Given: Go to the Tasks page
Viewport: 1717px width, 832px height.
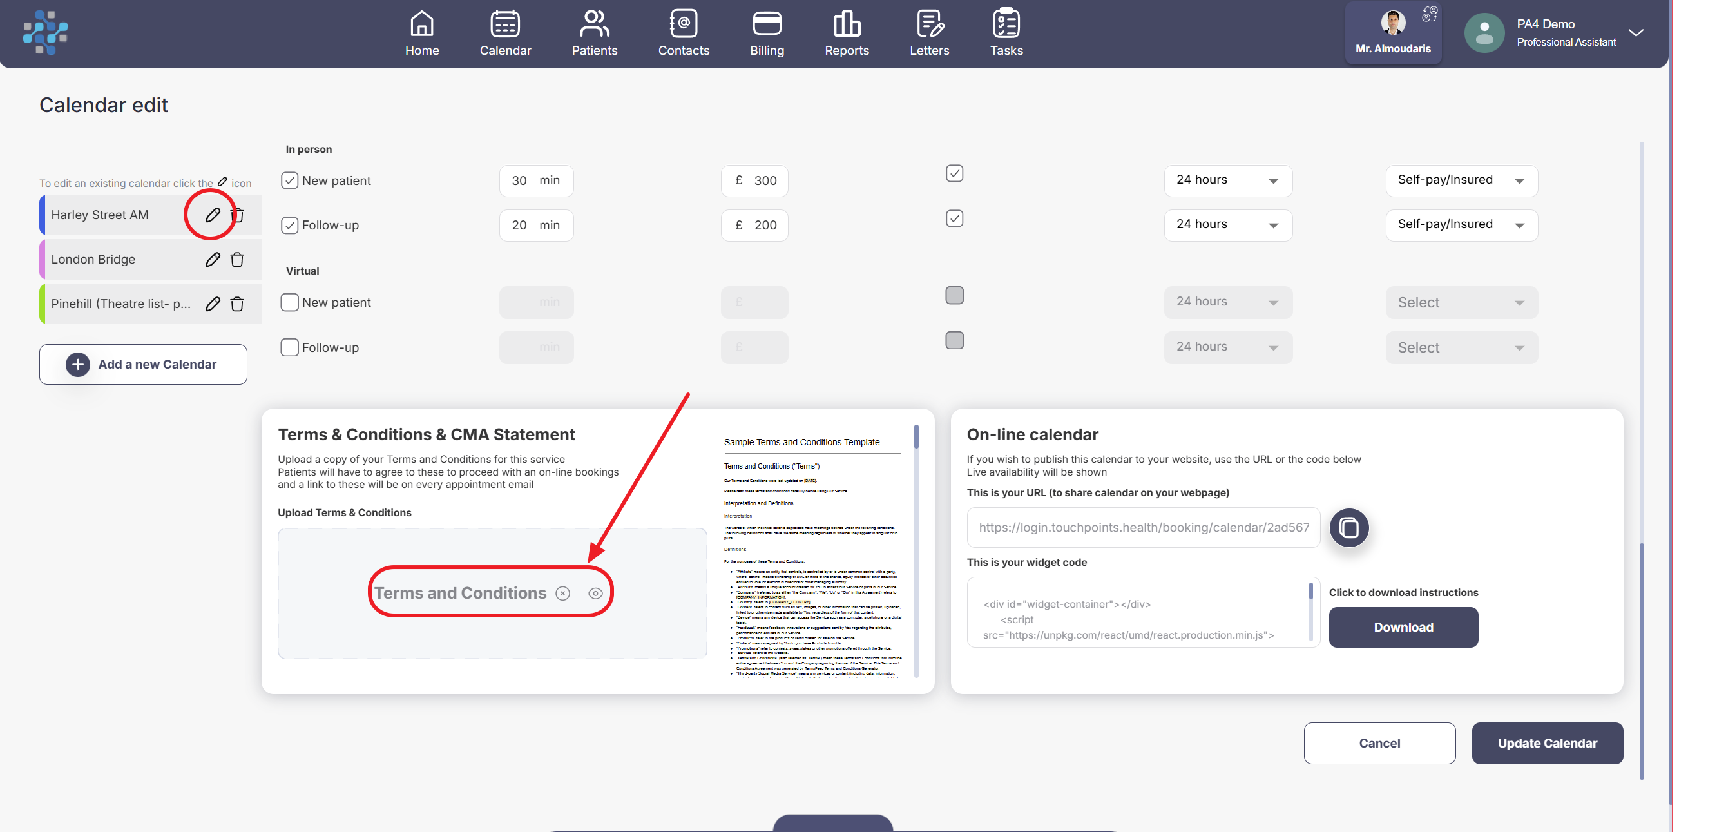Looking at the screenshot, I should click(1006, 34).
